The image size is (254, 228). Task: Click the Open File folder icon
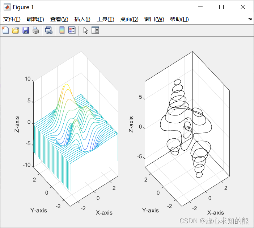[16, 30]
